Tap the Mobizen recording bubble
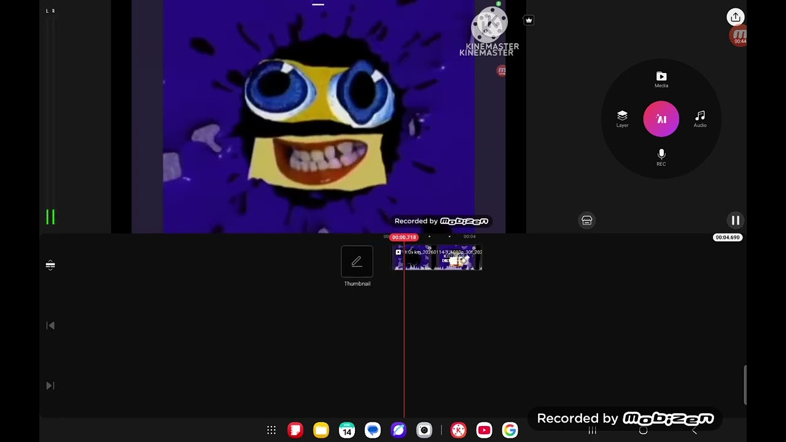Image resolution: width=786 pixels, height=442 pixels. click(738, 36)
